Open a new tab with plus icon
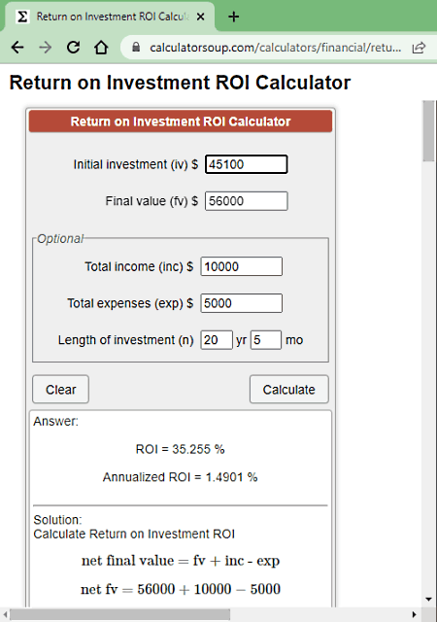Image resolution: width=437 pixels, height=622 pixels. point(234,17)
